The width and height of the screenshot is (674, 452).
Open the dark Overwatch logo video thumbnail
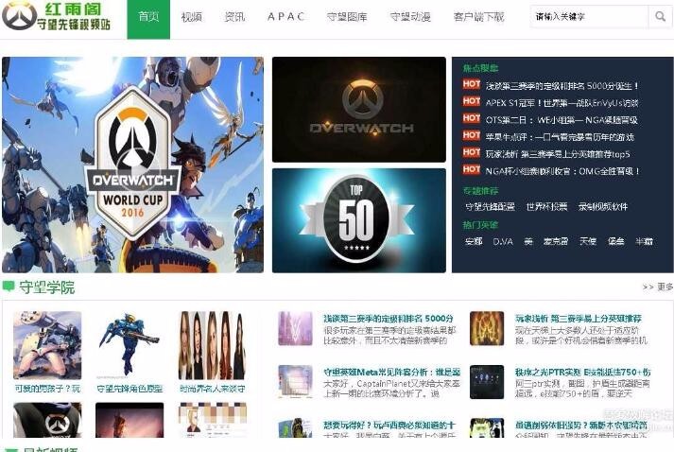359,110
